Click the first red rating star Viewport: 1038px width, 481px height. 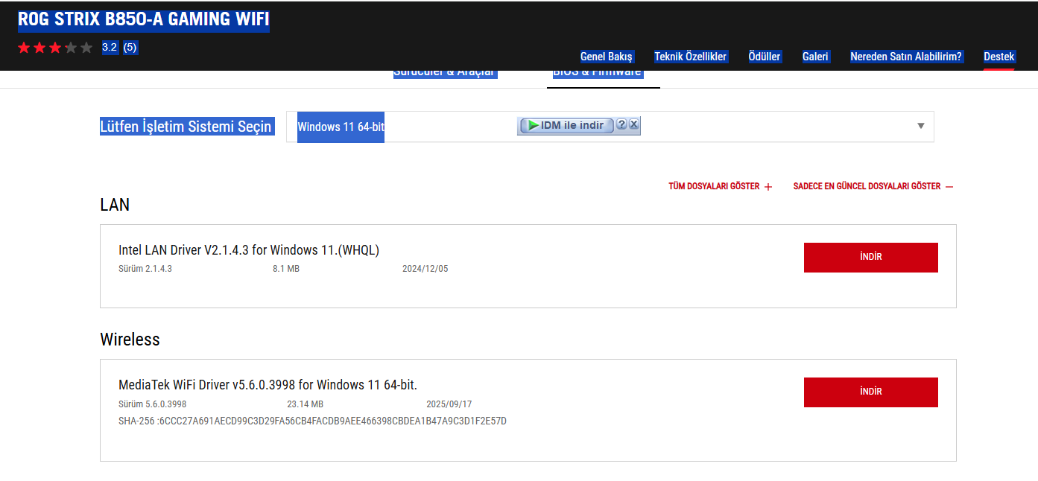pos(24,48)
